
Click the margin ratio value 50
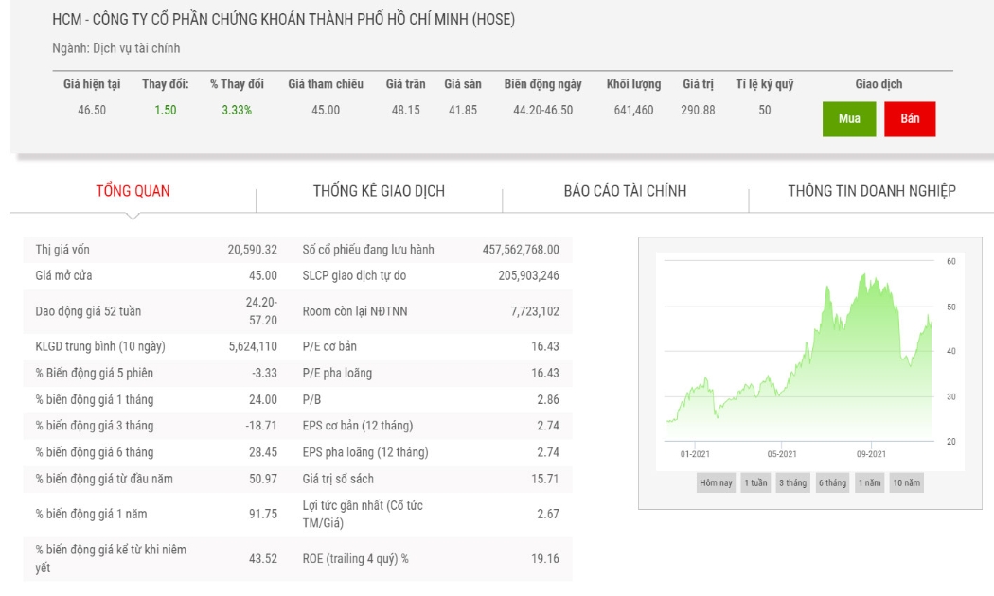(765, 110)
